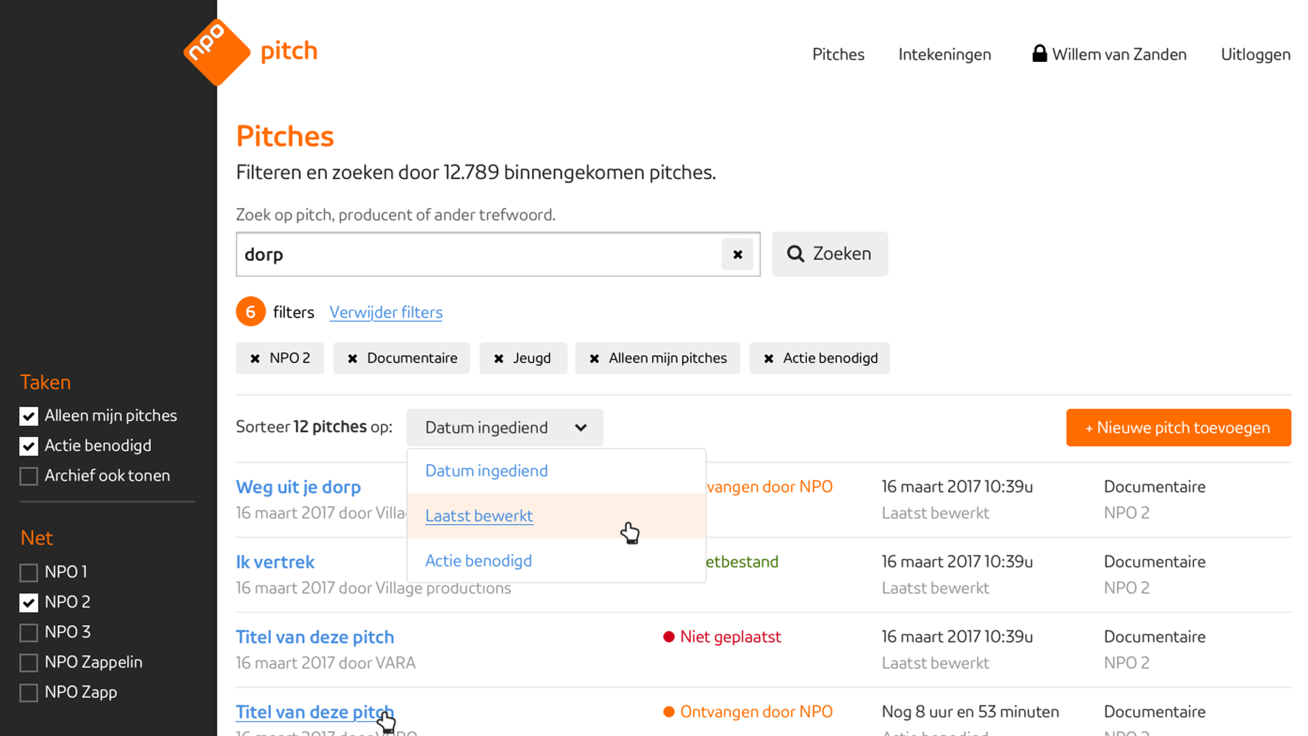The width and height of the screenshot is (1308, 736).
Task: Click the Nieuwe pitch toevoegen button
Action: 1178,427
